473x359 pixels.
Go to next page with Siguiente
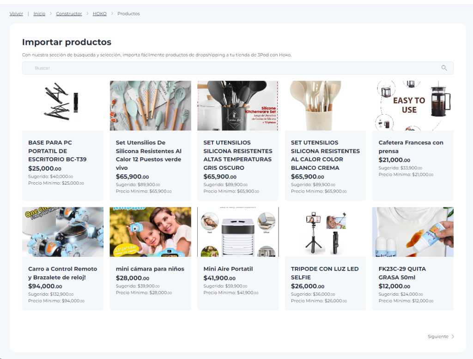pos(441,337)
